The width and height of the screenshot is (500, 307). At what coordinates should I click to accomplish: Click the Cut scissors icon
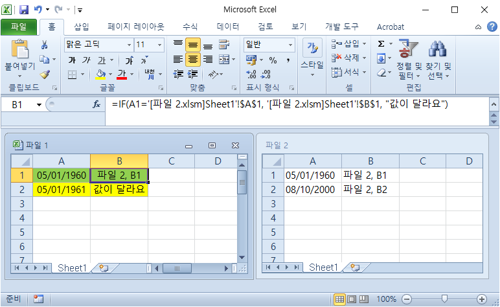pyautogui.click(x=44, y=45)
